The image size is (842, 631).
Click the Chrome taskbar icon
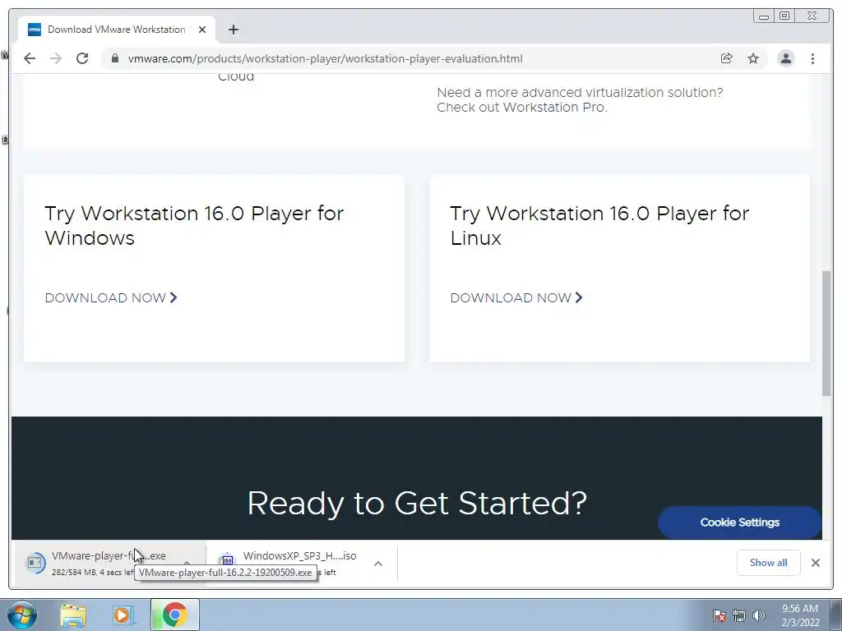[x=174, y=615]
